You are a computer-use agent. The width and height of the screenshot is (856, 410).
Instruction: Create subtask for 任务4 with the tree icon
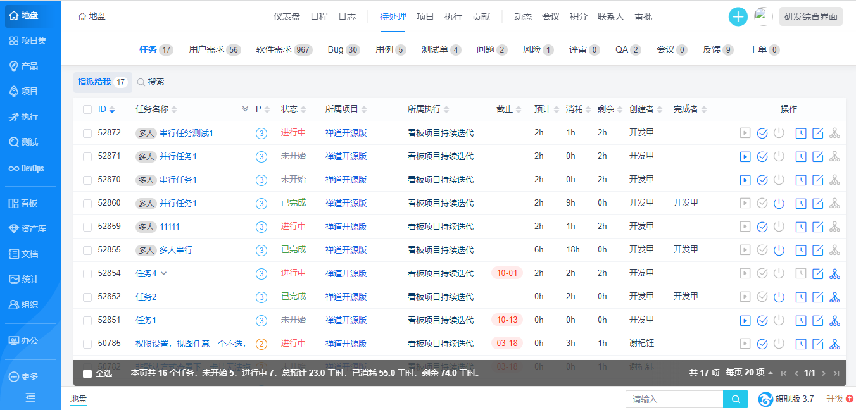[835, 273]
